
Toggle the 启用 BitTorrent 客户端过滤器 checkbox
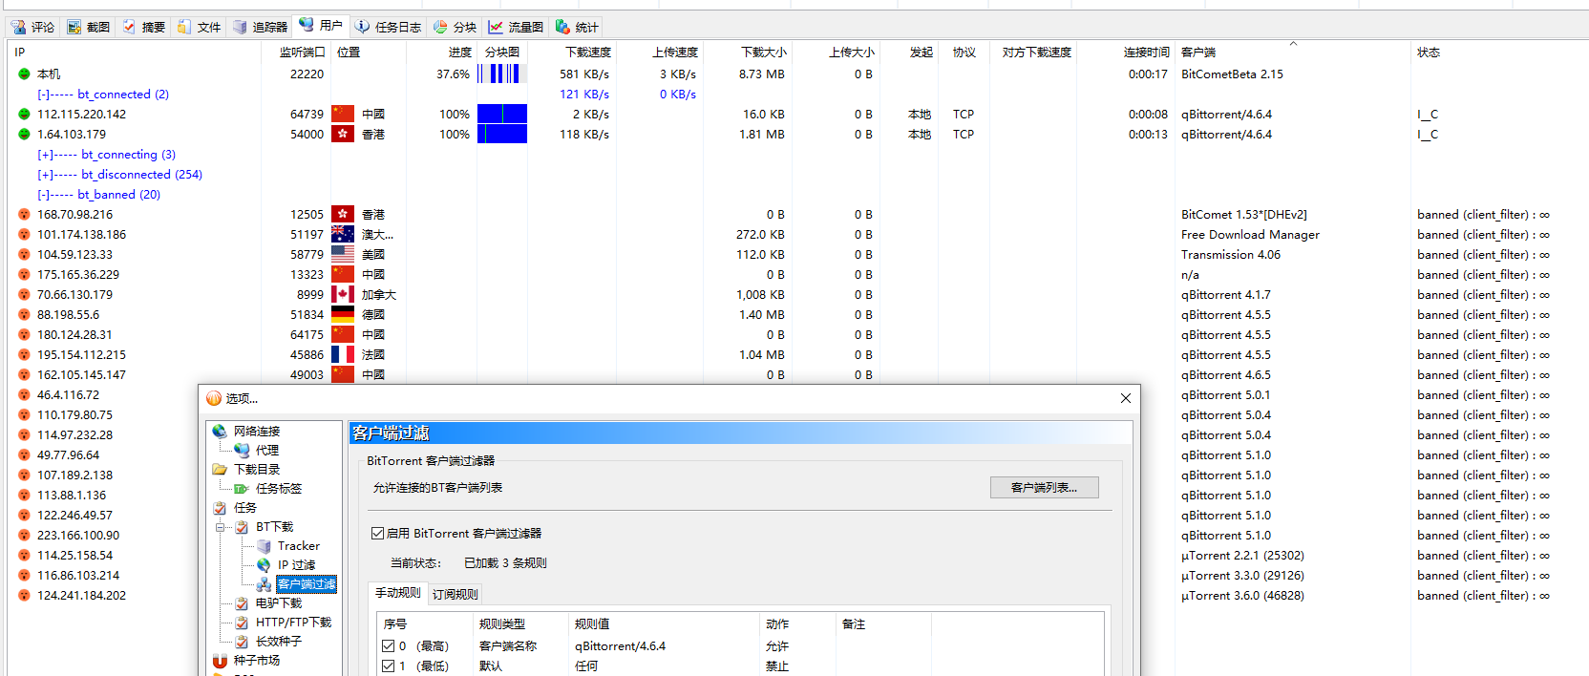[377, 533]
